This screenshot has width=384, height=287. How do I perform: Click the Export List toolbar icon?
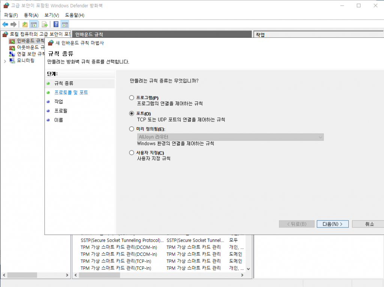coord(45,24)
